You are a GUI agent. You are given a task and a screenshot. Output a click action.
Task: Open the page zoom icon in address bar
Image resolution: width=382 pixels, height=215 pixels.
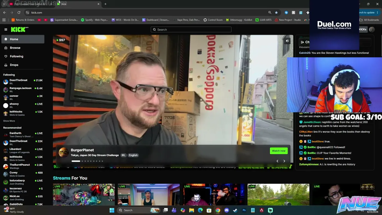click(270, 13)
